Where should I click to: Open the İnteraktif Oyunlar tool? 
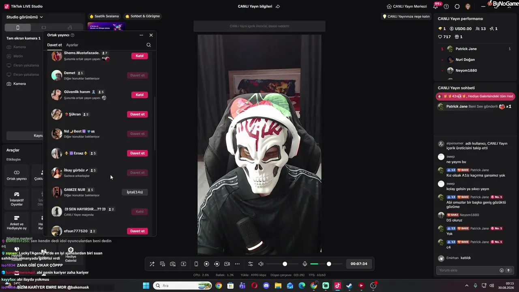(x=17, y=199)
